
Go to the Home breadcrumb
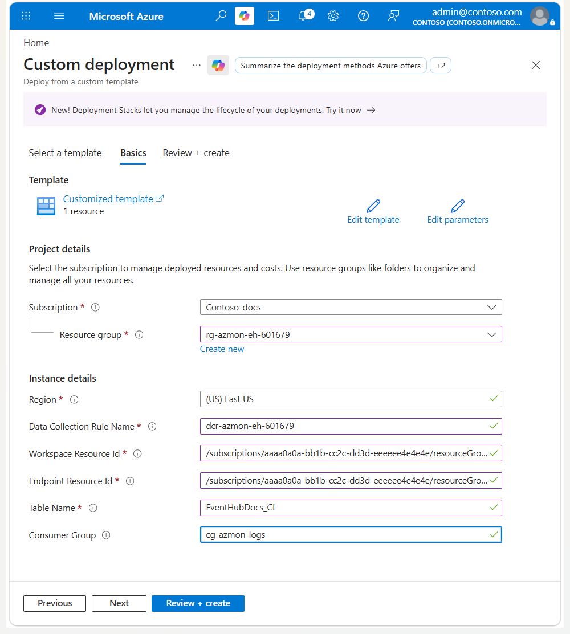point(36,43)
